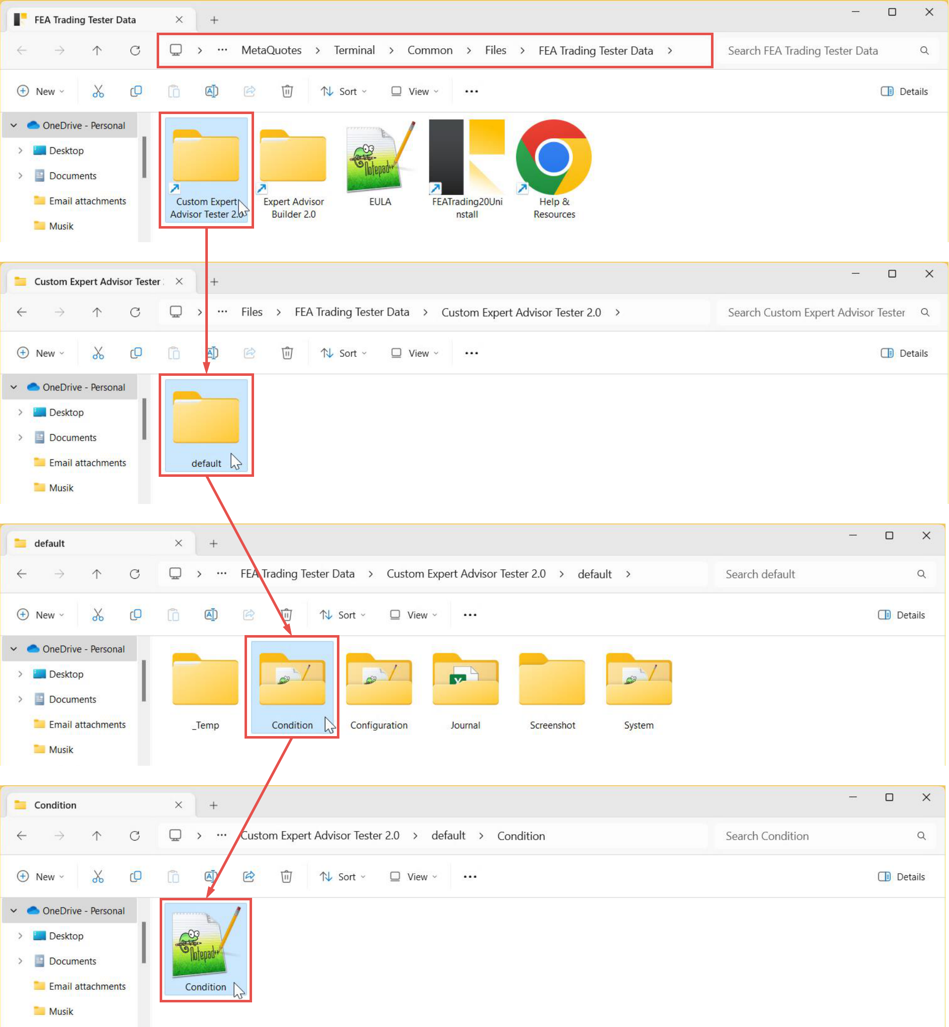Open New dropdown in FEA Trading Tester Data window
The width and height of the screenshot is (949, 1027).
click(41, 91)
